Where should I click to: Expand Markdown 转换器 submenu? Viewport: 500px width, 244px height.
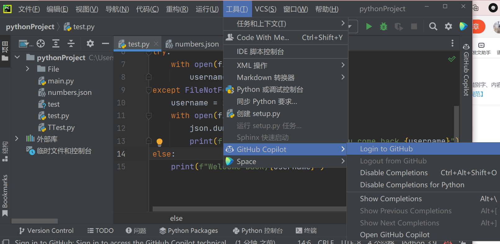point(286,77)
